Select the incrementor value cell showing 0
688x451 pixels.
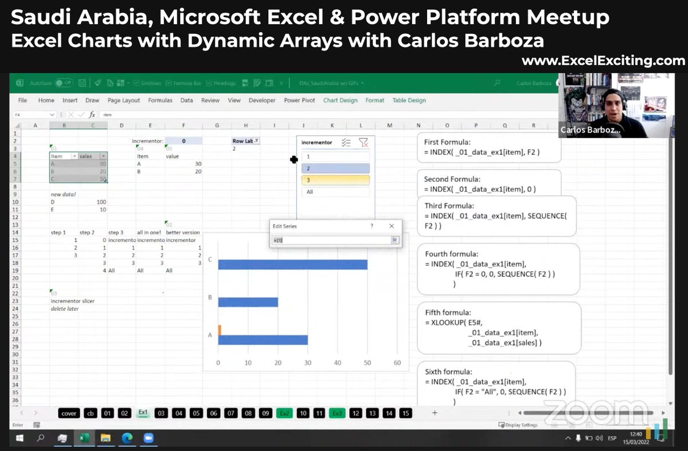click(184, 141)
